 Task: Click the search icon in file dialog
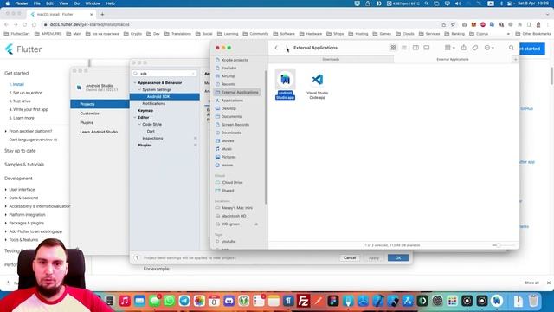[512, 48]
